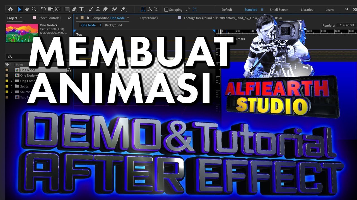The height and width of the screenshot is (200, 357).
Task: Click the One Node composition thumbnail
Action: coord(22,33)
